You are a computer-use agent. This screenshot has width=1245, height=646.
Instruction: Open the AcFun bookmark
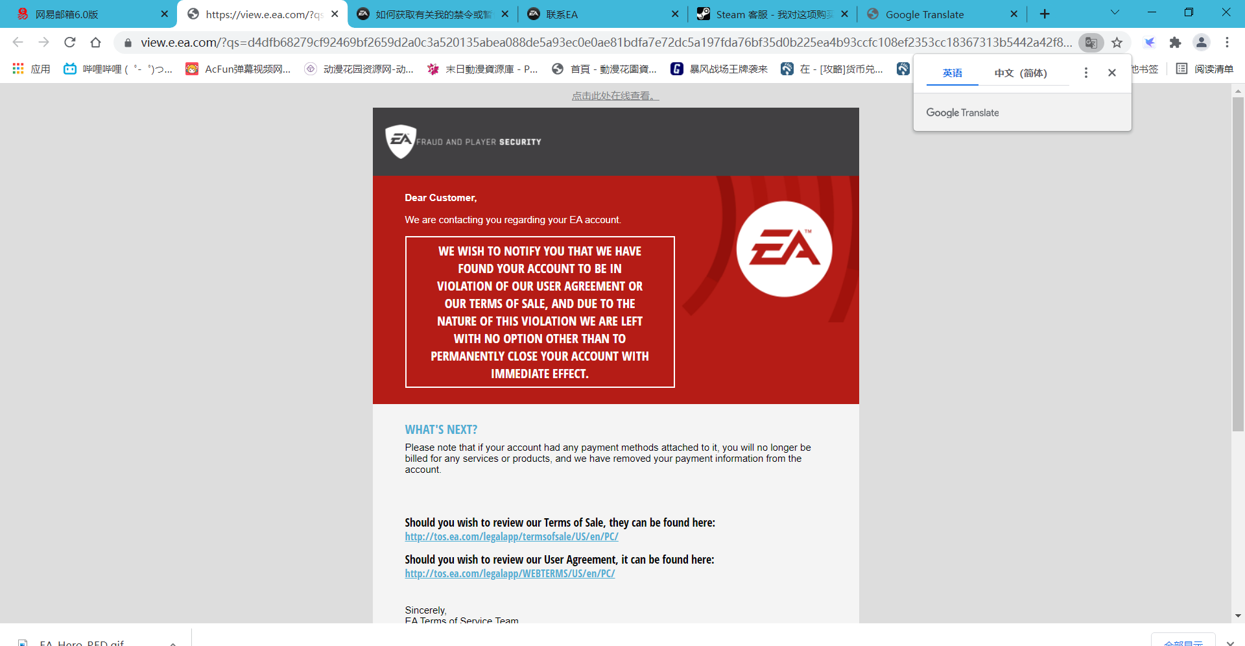coord(238,69)
